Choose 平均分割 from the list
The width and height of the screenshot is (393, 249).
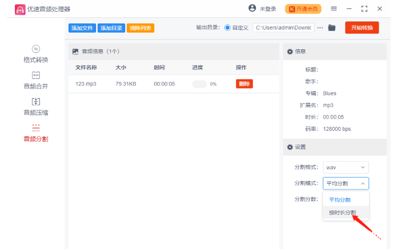[x=346, y=200]
